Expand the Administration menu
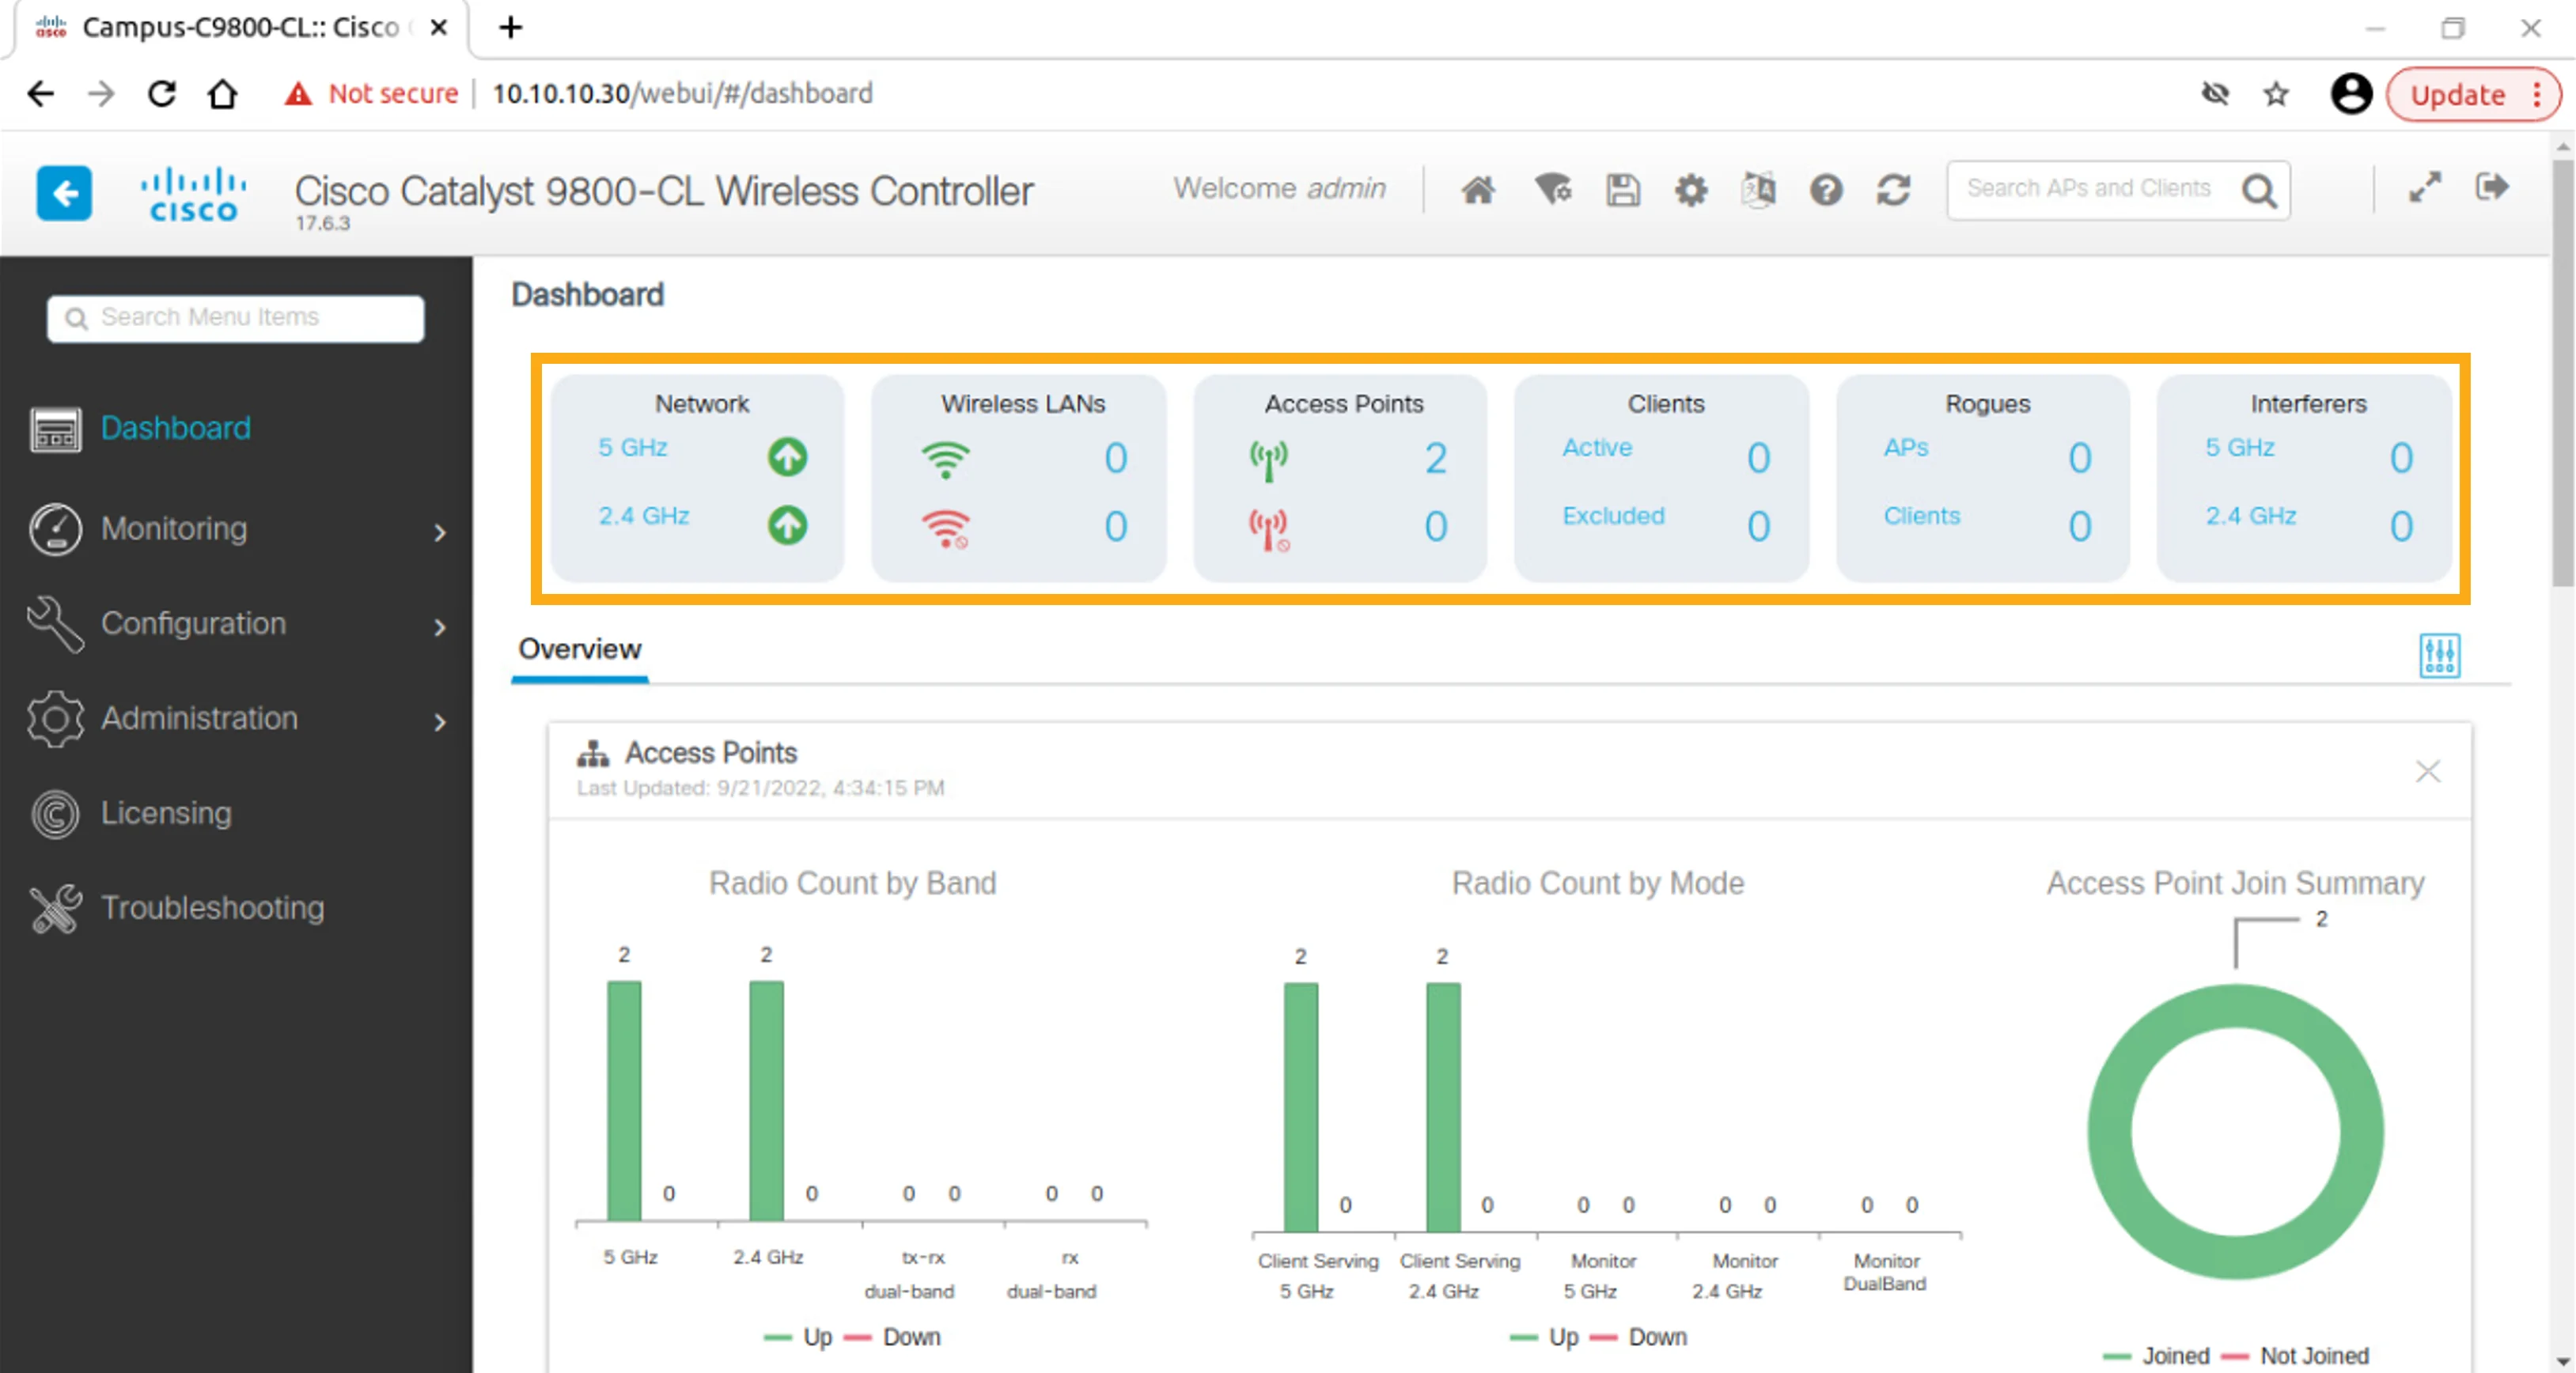Viewport: 2576px width, 1373px height. point(237,718)
